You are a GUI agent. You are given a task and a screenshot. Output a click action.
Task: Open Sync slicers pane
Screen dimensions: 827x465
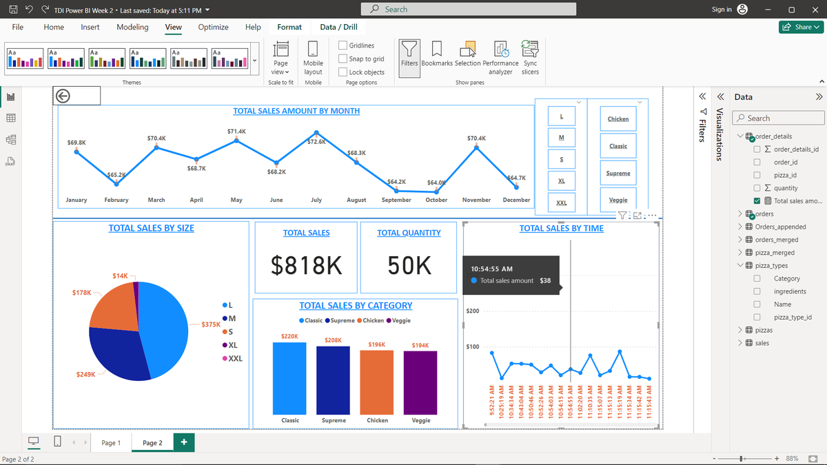point(530,58)
